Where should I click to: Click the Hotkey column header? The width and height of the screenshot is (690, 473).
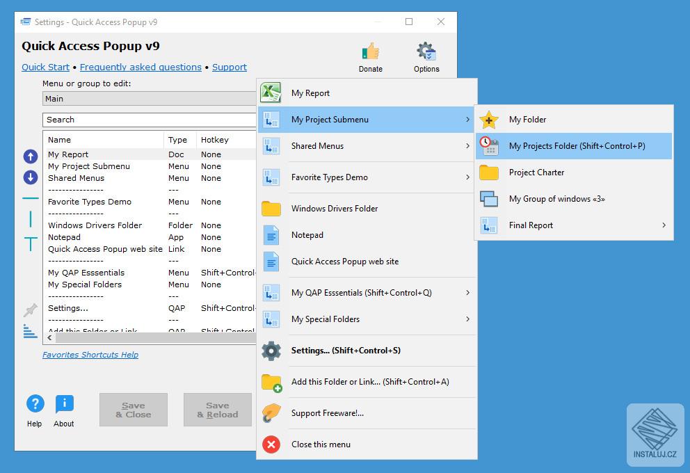(x=226, y=140)
